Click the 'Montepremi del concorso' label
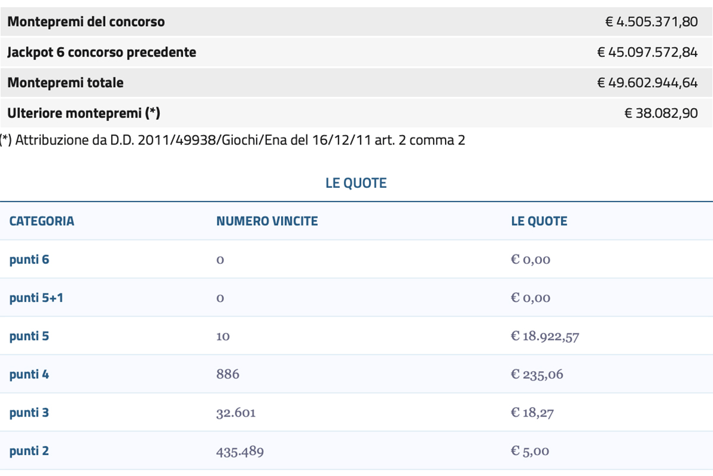The image size is (713, 476). pos(86,22)
